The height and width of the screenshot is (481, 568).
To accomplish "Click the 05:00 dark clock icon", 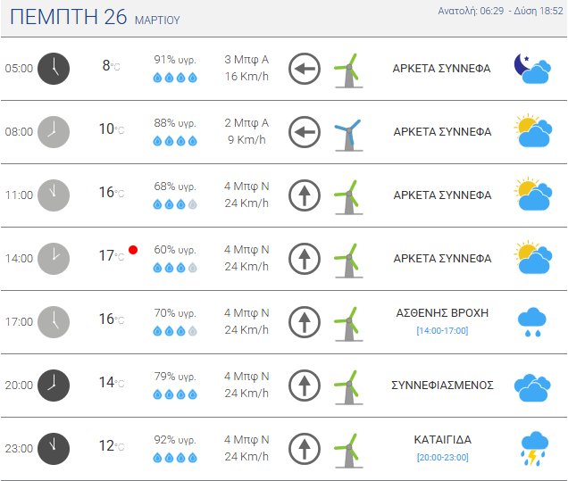I will [x=54, y=68].
